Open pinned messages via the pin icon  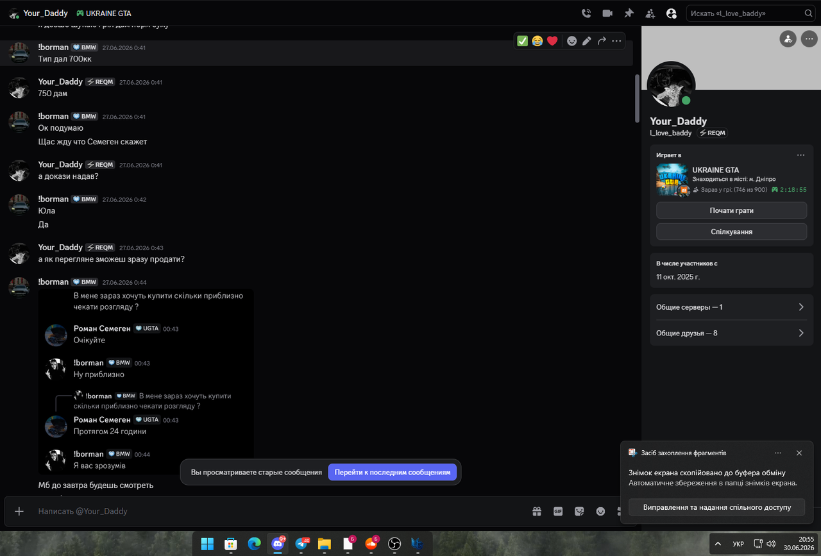(x=629, y=13)
